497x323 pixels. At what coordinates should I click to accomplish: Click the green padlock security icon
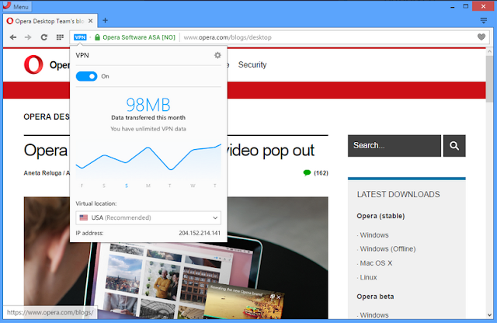pyautogui.click(x=97, y=37)
